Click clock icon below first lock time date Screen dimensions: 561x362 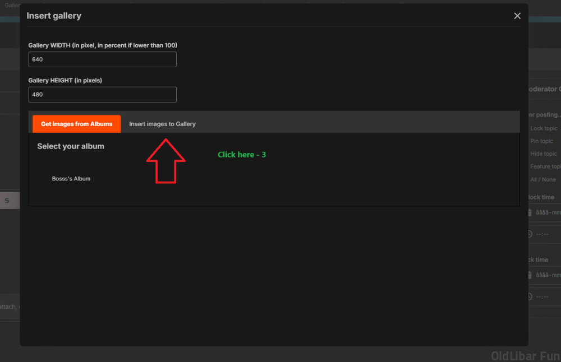[x=530, y=234]
